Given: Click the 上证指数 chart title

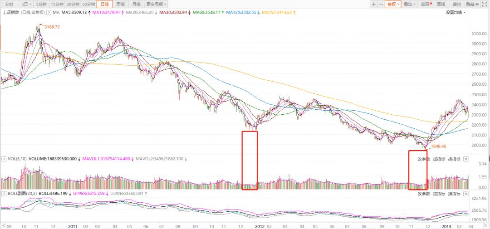Looking at the screenshot, I should [x=11, y=13].
